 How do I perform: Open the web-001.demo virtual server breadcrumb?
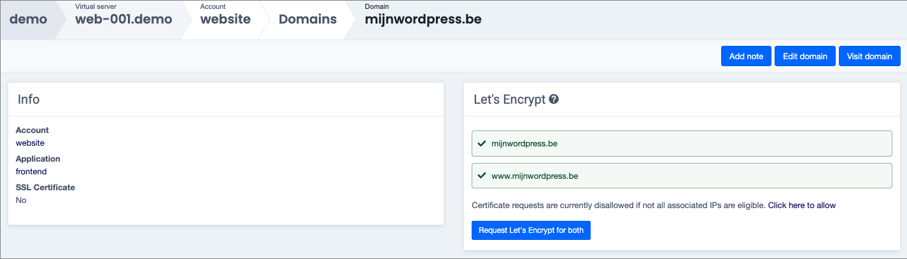tap(123, 19)
